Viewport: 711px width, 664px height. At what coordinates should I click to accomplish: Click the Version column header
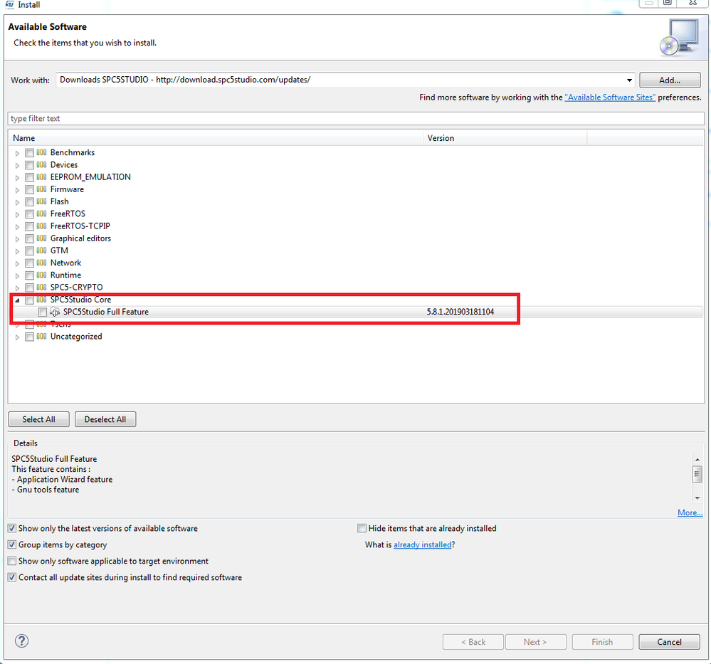tap(505, 138)
